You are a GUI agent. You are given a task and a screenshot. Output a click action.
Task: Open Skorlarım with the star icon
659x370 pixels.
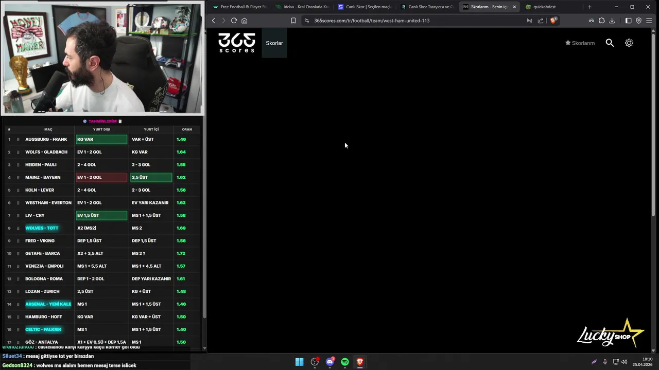[x=580, y=43]
